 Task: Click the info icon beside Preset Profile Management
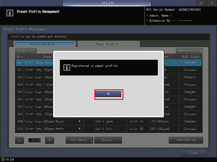tap(10, 13)
